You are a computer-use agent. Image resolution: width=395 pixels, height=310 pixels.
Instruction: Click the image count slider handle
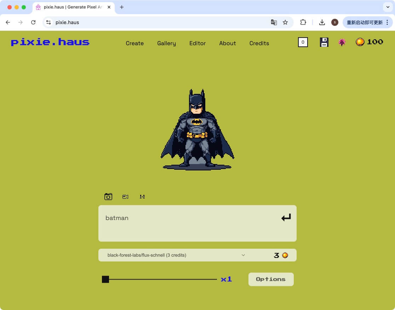point(105,280)
